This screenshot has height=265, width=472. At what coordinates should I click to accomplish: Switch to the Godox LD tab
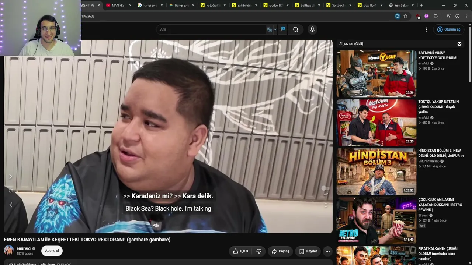(x=276, y=5)
